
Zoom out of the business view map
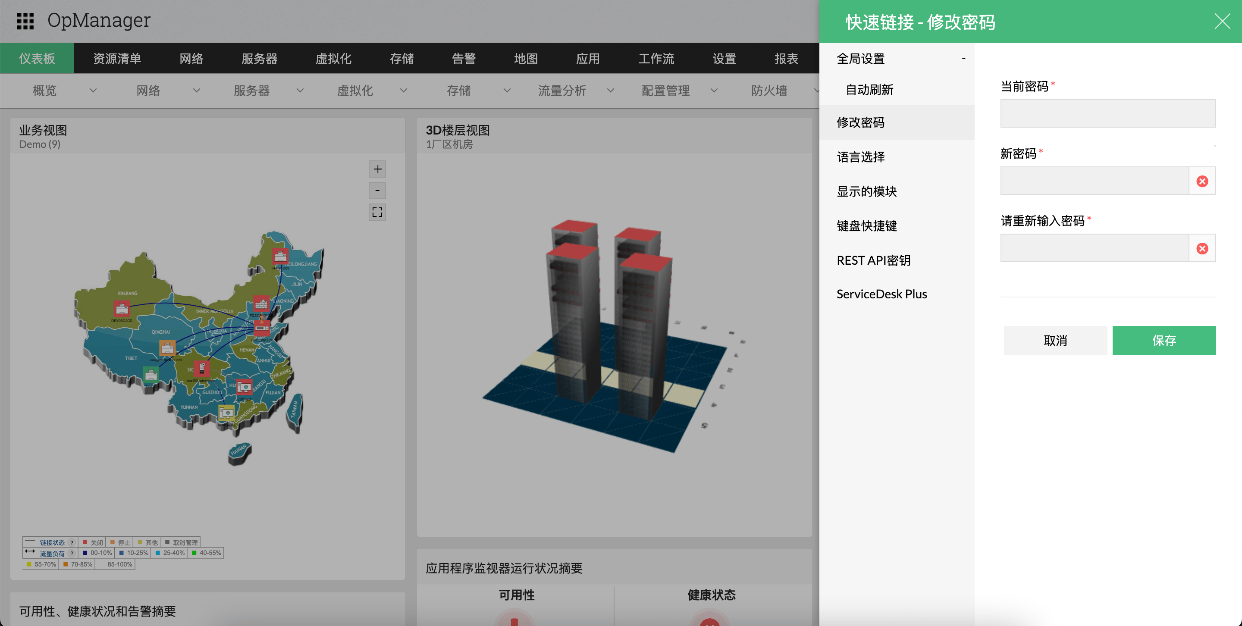coord(377,191)
